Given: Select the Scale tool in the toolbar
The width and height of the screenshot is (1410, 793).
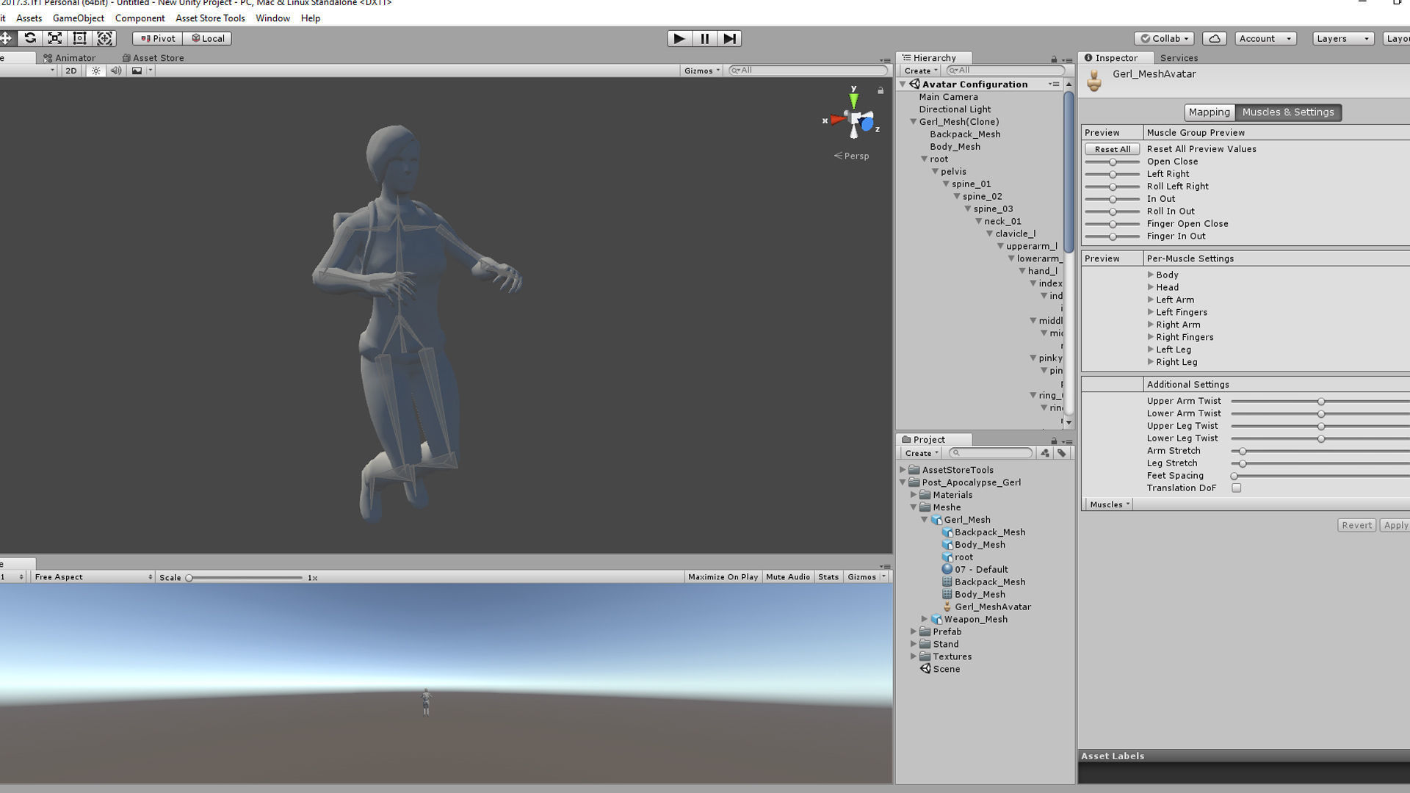Looking at the screenshot, I should pos(55,38).
